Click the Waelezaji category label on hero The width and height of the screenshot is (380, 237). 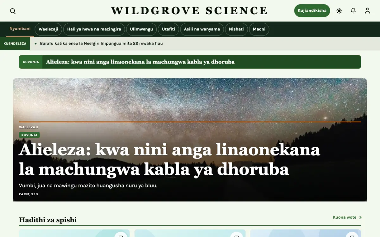tap(28, 127)
